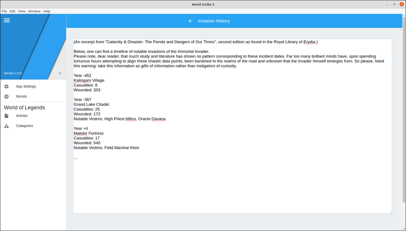Select the Worlds sidebar entry
Image resolution: width=406 pixels, height=231 pixels.
click(x=33, y=96)
